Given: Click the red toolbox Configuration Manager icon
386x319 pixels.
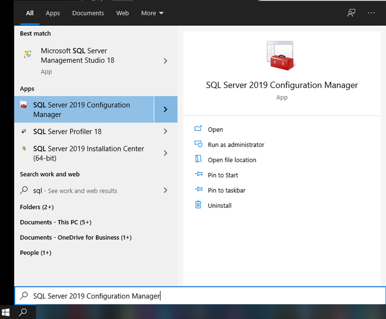Looking at the screenshot, I should (x=281, y=56).
